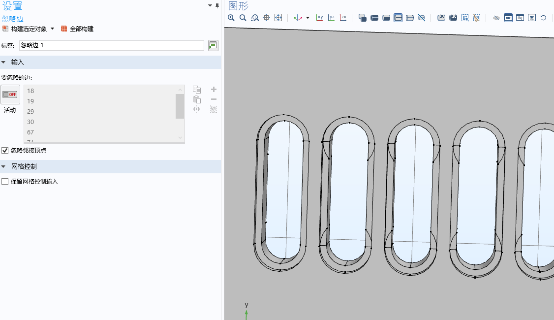
Task: Click the solid dark cylinder rendering icon
Action: click(374, 18)
